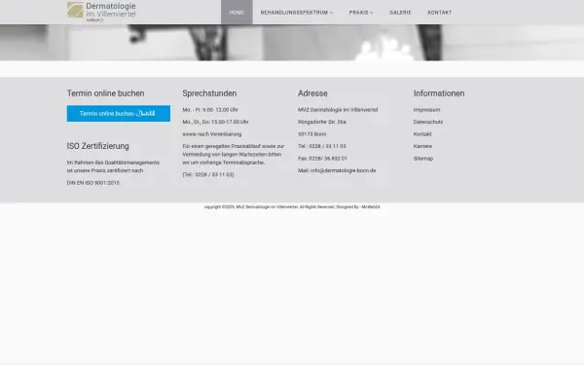Expand the Behandlungsspektrum dropdown menu
Screen dimensions: 584x365
tap(297, 13)
